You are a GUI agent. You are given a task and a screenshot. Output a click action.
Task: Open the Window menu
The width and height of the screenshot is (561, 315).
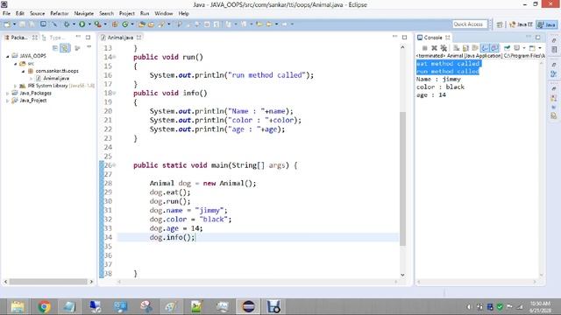pos(164,14)
